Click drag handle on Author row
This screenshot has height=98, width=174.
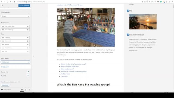tap(28, 45)
